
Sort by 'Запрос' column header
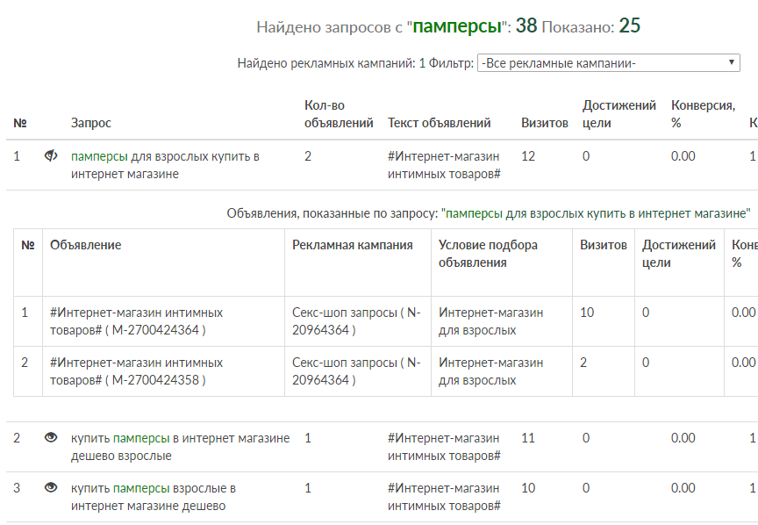[91, 123]
